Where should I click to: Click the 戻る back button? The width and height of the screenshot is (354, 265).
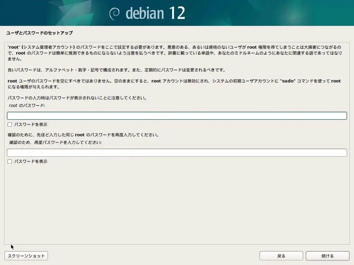[281, 256]
